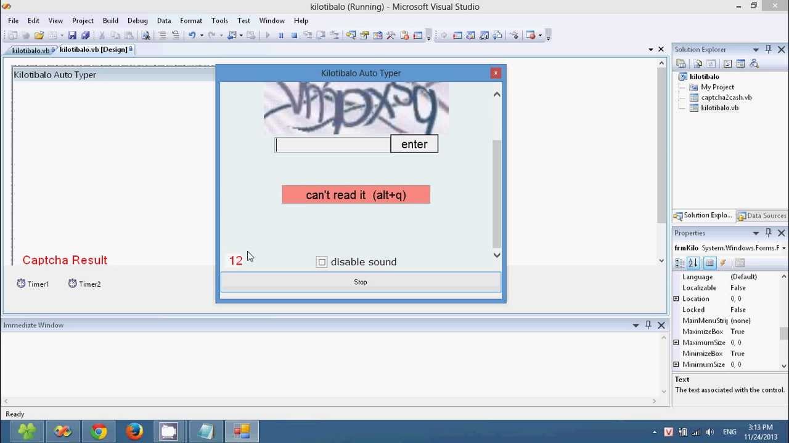The width and height of the screenshot is (789, 443).
Task: Close the Solution Explorer panel
Action: tap(781, 49)
